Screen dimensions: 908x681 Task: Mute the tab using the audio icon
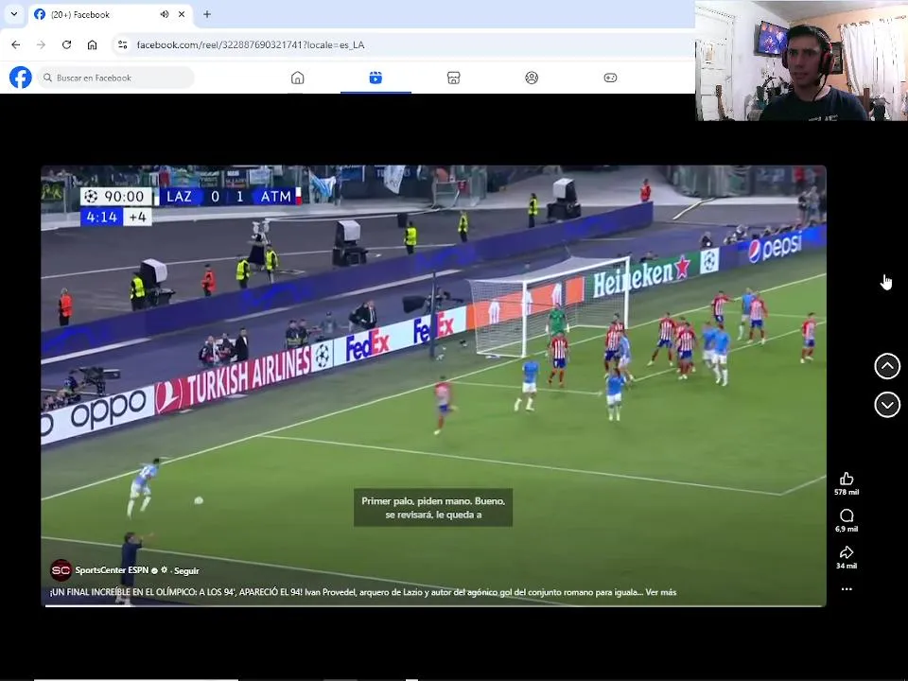pos(165,14)
